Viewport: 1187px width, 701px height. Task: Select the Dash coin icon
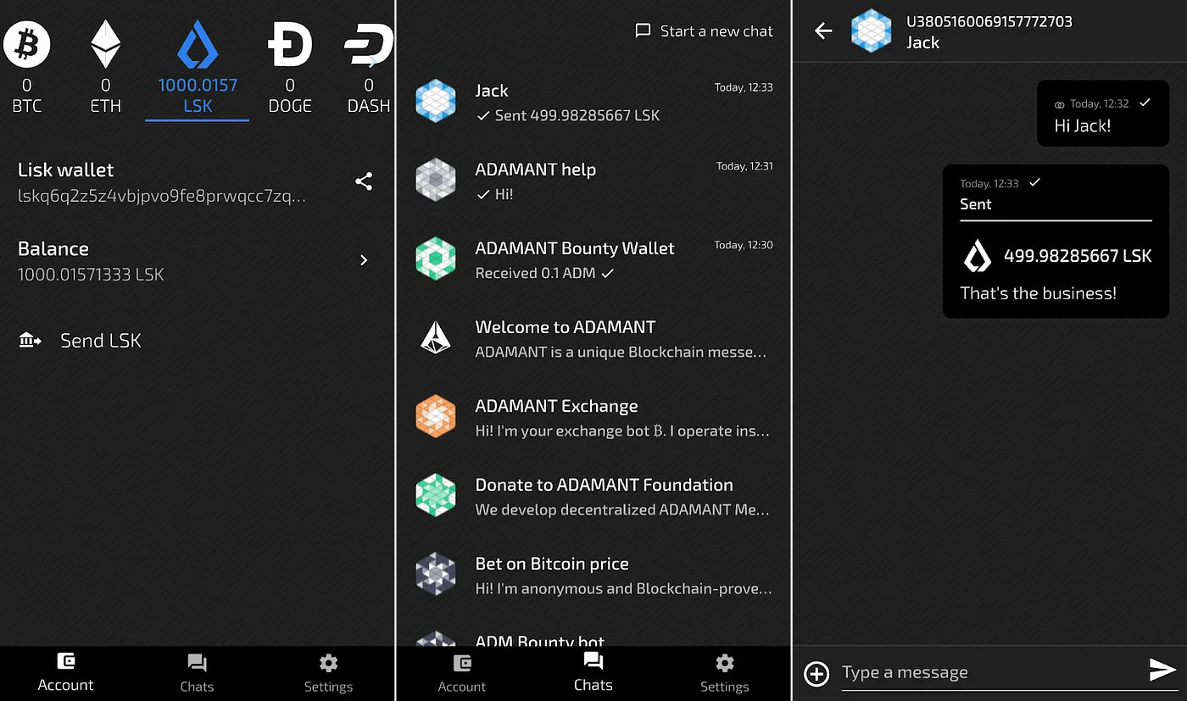[x=369, y=44]
